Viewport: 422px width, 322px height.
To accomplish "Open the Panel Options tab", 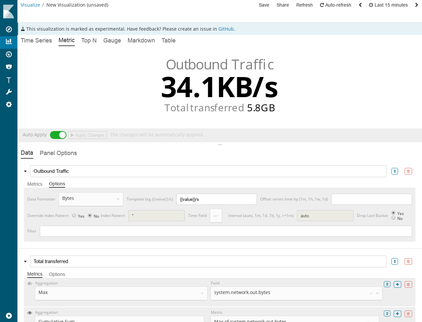I will 58,153.
